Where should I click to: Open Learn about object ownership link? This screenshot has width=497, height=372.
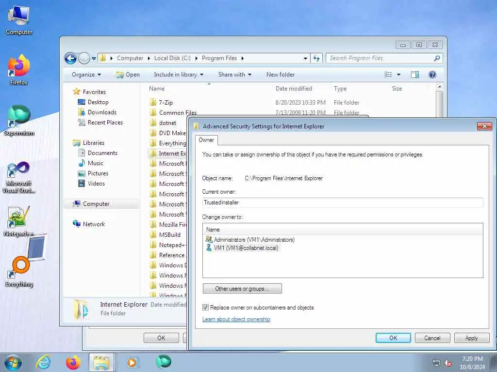236,319
